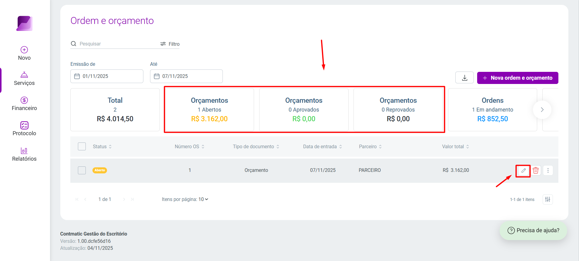
Task: Go to first page arrow
Action: pyautogui.click(x=77, y=199)
